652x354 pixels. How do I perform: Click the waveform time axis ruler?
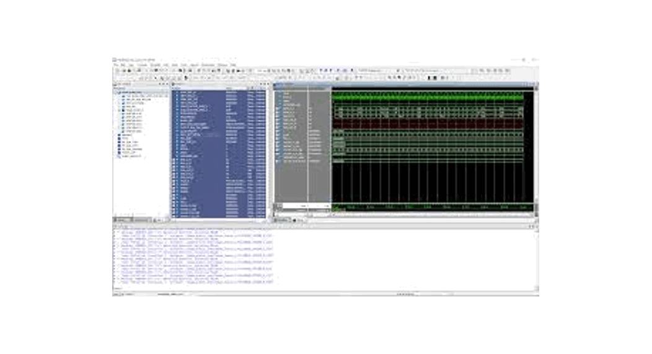click(x=433, y=207)
